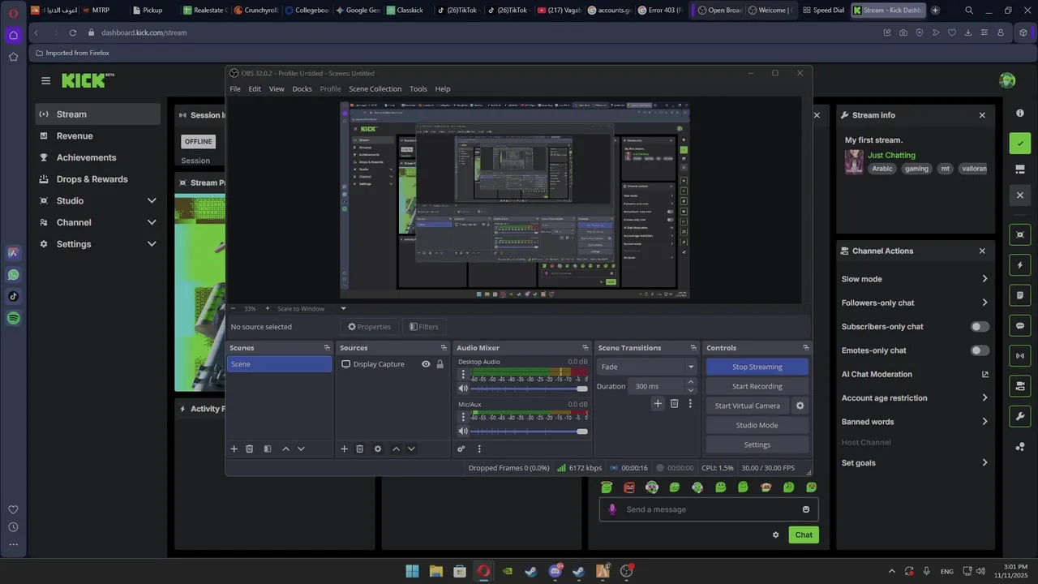The image size is (1038, 584).
Task: Open Desktop Audio three-dot options
Action: click(x=464, y=375)
